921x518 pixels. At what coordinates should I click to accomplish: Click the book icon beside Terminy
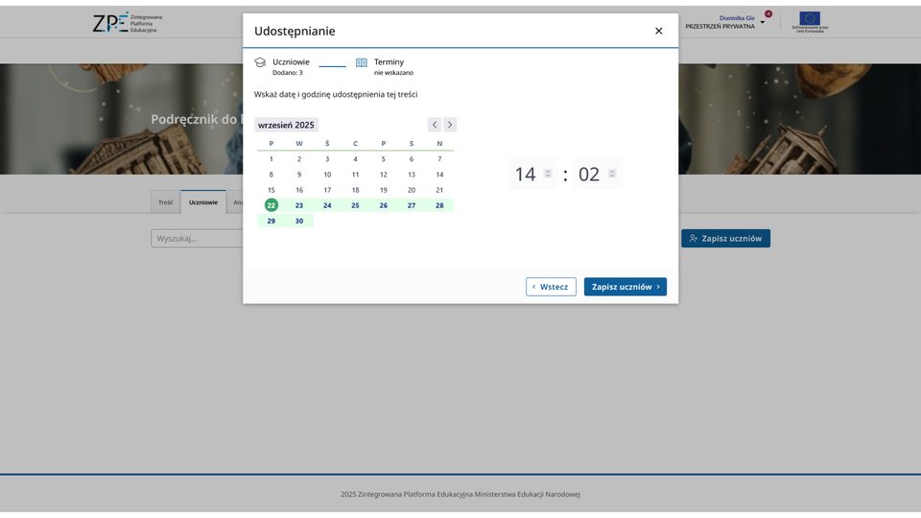362,62
